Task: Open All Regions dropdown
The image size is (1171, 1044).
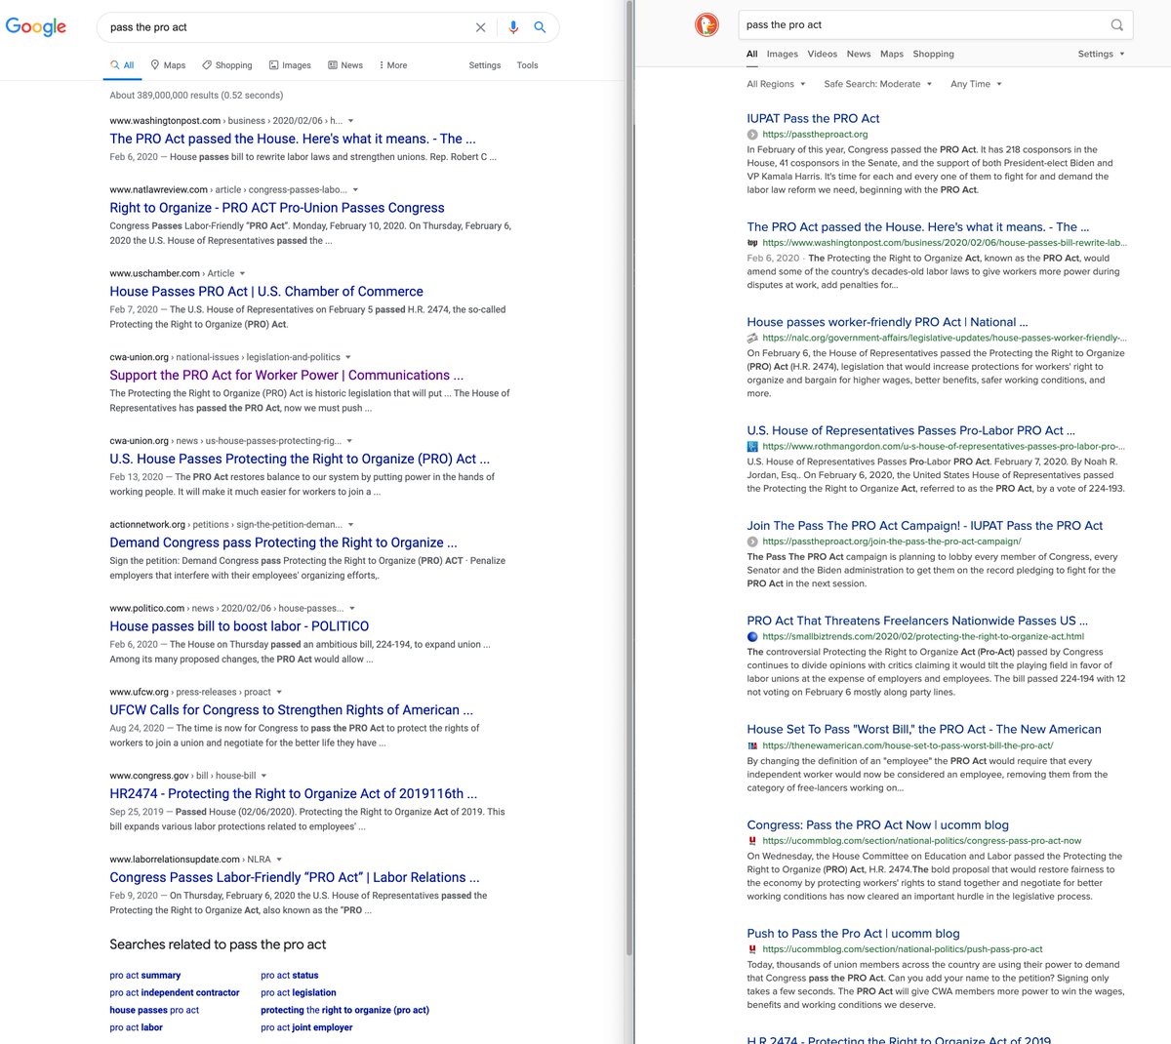Action: (776, 84)
